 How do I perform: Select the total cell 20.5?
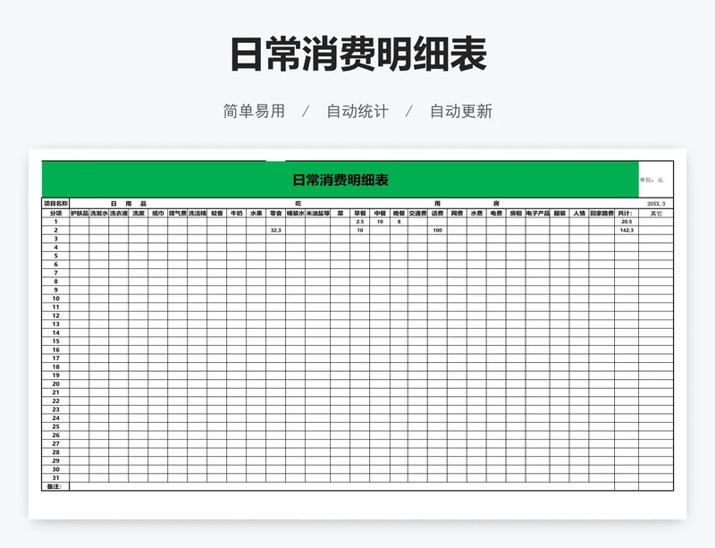627,222
